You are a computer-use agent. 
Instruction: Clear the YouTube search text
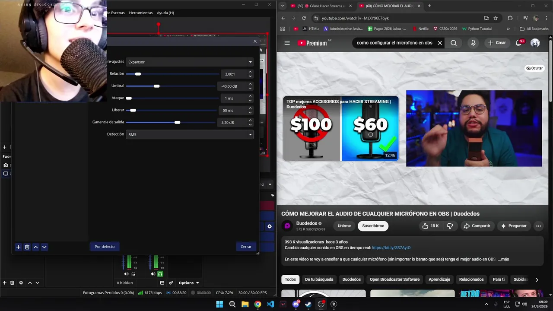click(x=440, y=43)
